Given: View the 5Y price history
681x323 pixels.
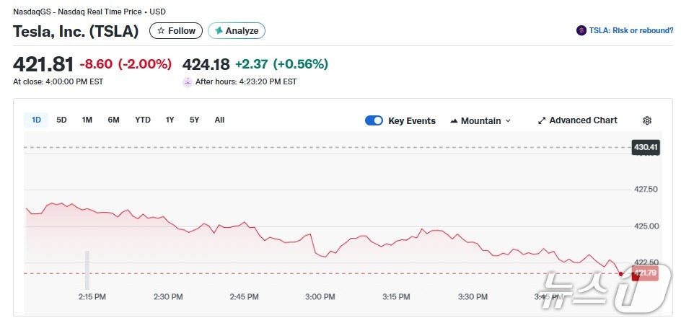Looking at the screenshot, I should 194,120.
